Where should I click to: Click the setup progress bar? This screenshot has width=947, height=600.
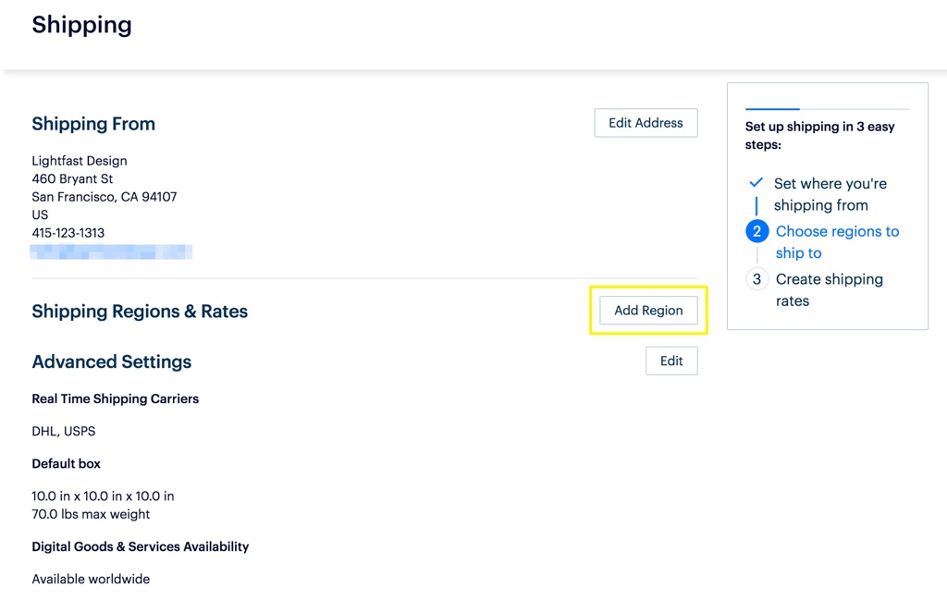pos(828,109)
